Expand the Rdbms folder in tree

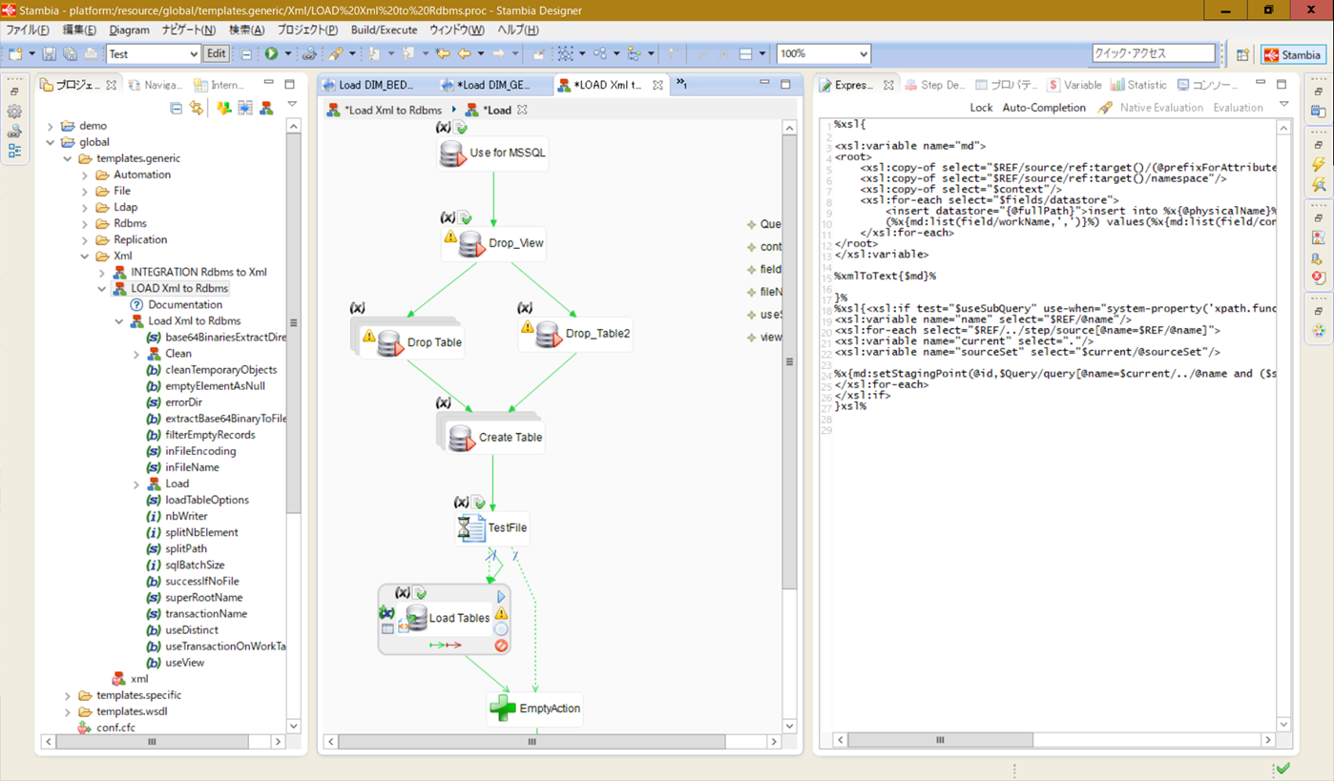(85, 223)
